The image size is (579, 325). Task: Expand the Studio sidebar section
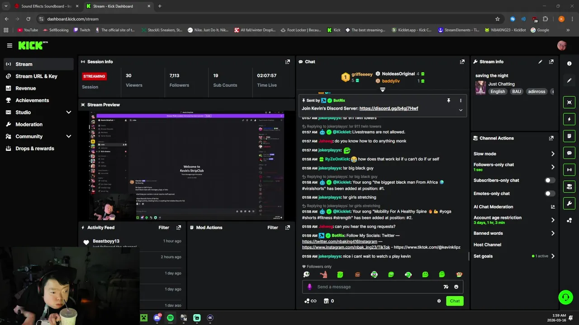click(x=69, y=112)
